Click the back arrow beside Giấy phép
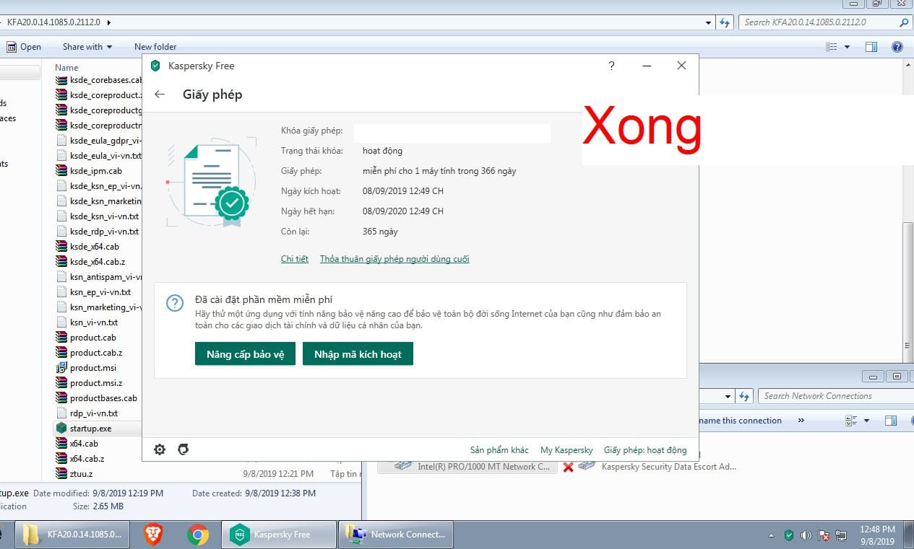The image size is (914, 549). tap(160, 95)
